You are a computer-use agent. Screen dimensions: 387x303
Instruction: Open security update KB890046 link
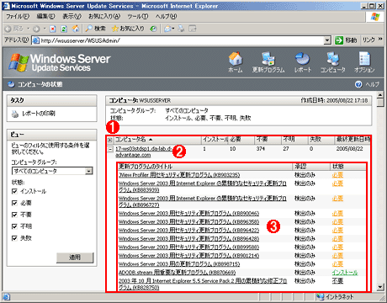(188, 214)
